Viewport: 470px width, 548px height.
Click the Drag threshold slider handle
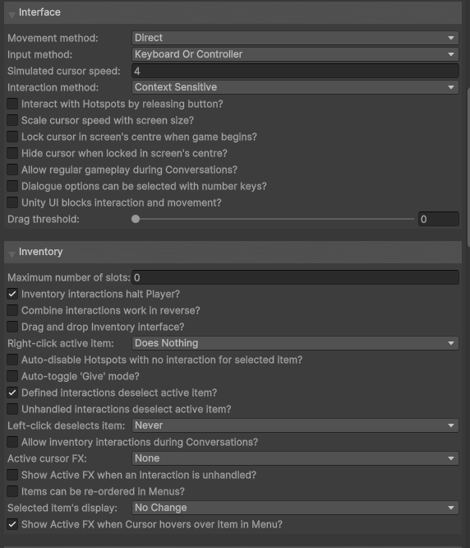136,219
